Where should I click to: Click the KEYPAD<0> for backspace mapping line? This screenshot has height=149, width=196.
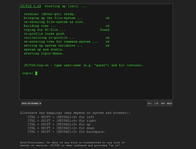[66, 132]
